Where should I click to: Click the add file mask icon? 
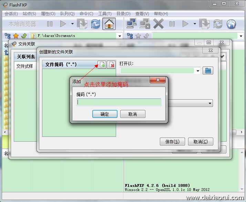102,64
